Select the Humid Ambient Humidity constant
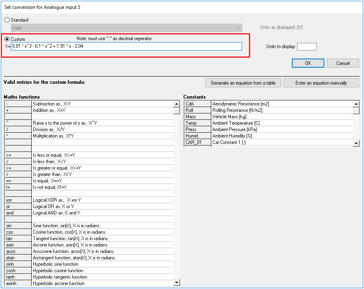This screenshot has height=289, width=364. point(268,136)
